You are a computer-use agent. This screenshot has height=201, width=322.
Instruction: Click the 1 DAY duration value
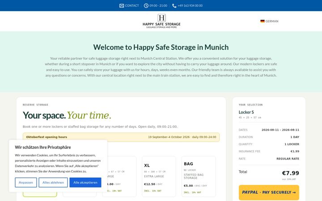(295, 137)
